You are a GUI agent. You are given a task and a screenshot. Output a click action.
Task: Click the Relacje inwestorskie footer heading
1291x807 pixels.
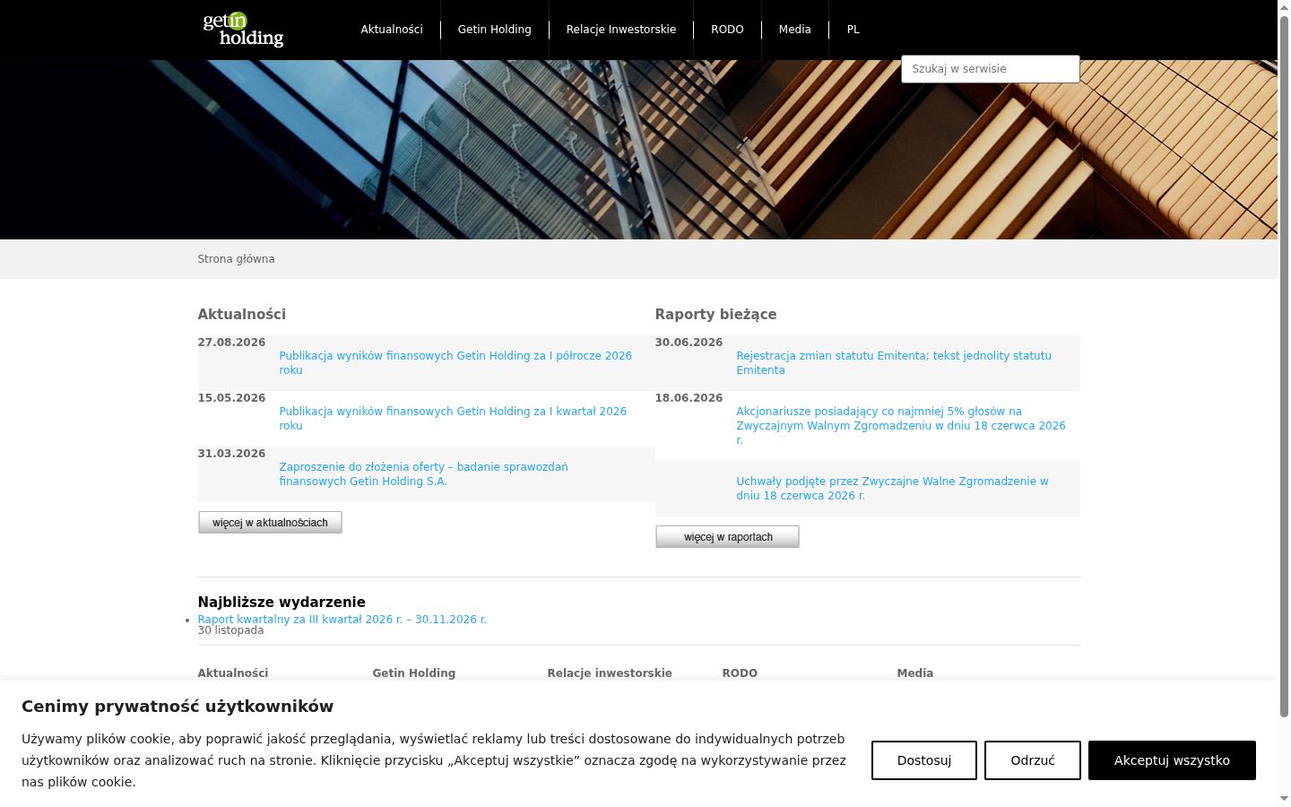coord(610,673)
